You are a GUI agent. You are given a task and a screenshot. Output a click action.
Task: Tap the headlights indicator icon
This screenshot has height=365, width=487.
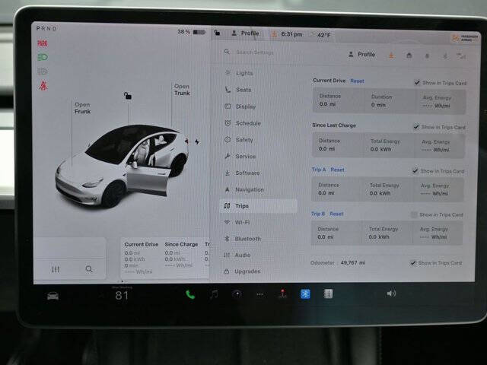(43, 57)
